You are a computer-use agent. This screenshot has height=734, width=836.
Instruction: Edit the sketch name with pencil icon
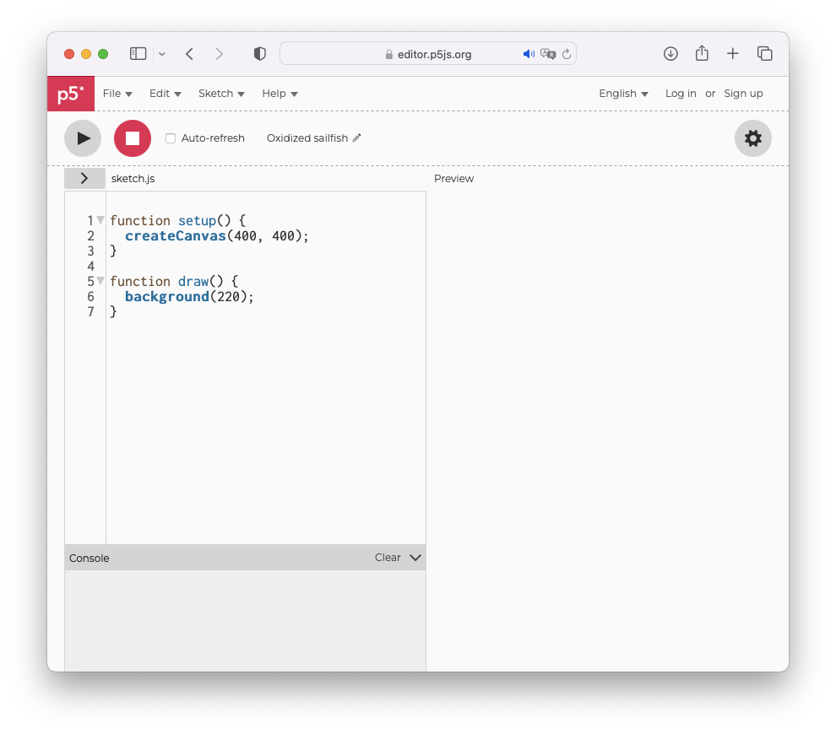(x=357, y=138)
